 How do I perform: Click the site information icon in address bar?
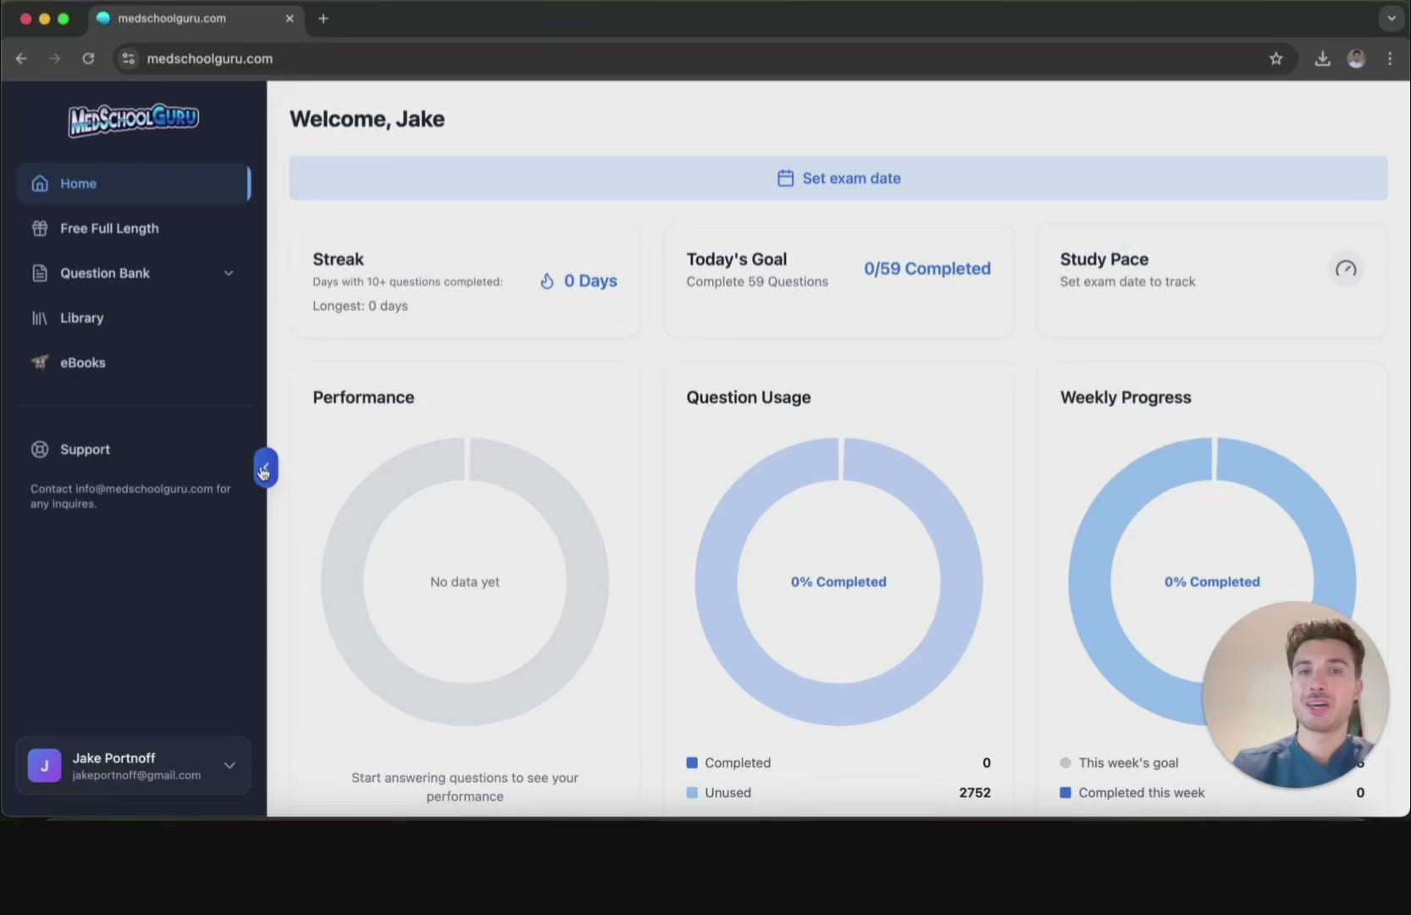[x=129, y=58]
